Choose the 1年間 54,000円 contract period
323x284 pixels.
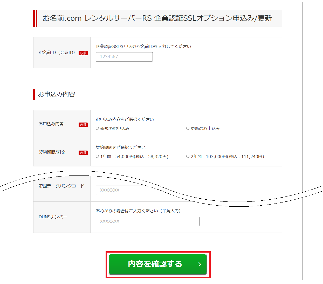pos(97,156)
